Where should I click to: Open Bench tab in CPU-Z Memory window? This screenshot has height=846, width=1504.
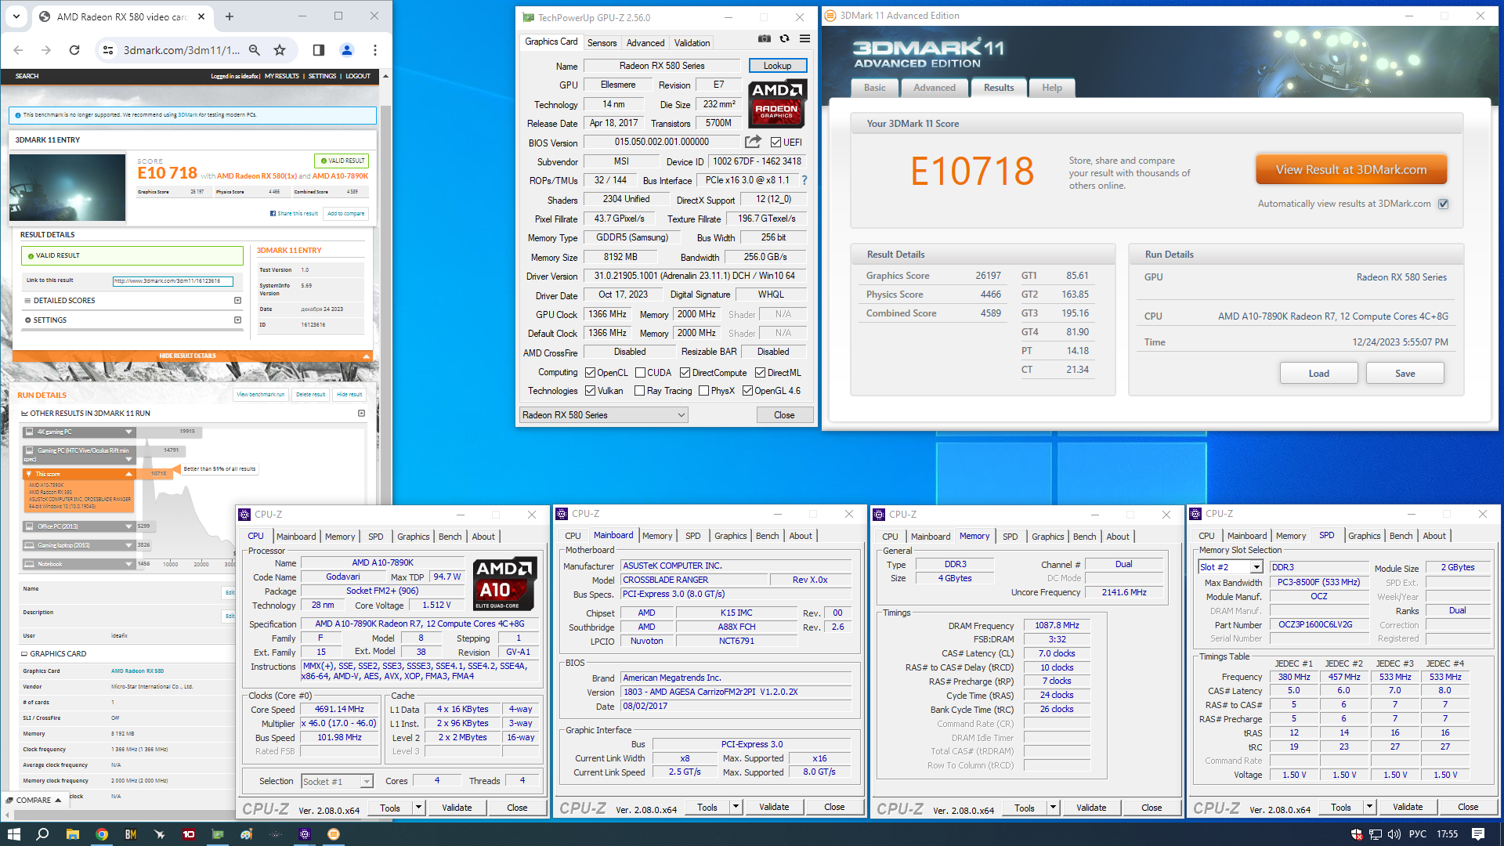point(1084,537)
